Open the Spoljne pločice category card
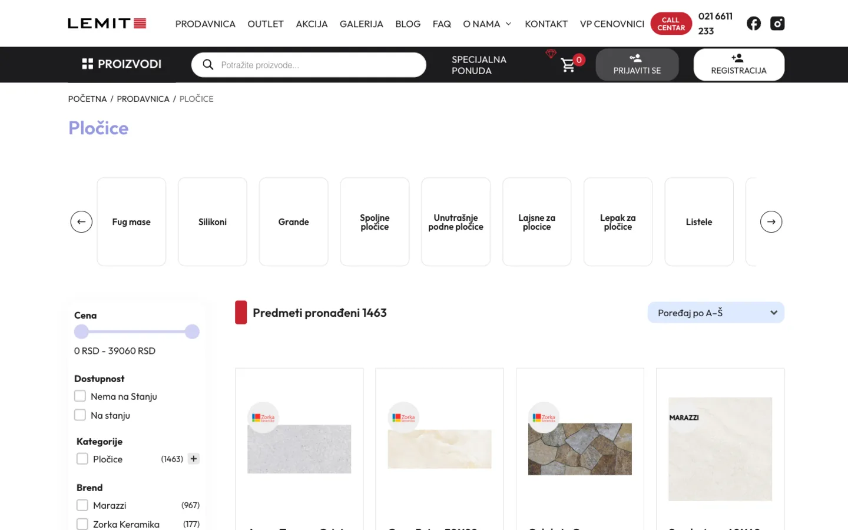The height and width of the screenshot is (530, 848). (375, 222)
